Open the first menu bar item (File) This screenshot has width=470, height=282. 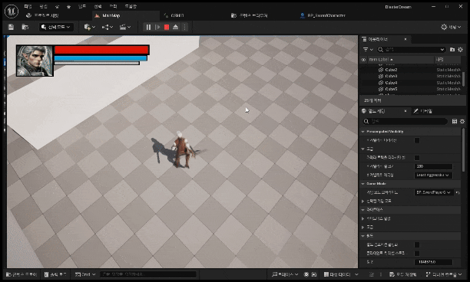pos(28,6)
